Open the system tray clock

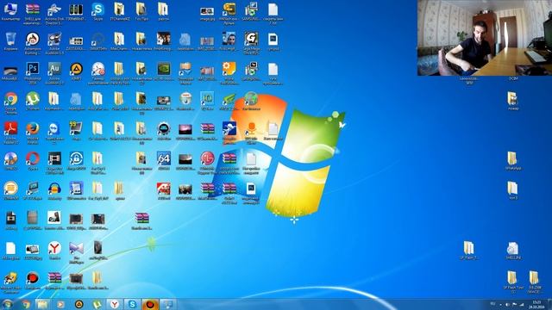pos(536,305)
